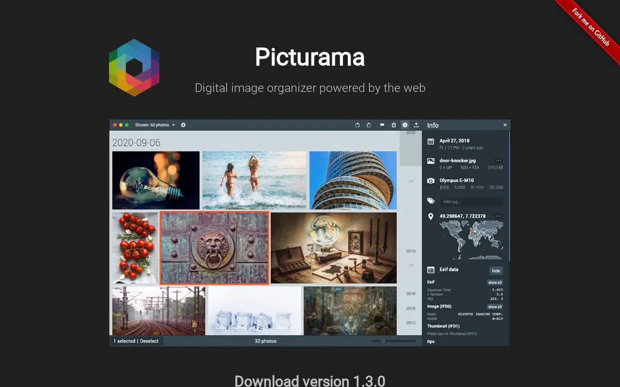
Task: Click the coordinates '49.298647, 7.722378'
Action: (x=463, y=216)
